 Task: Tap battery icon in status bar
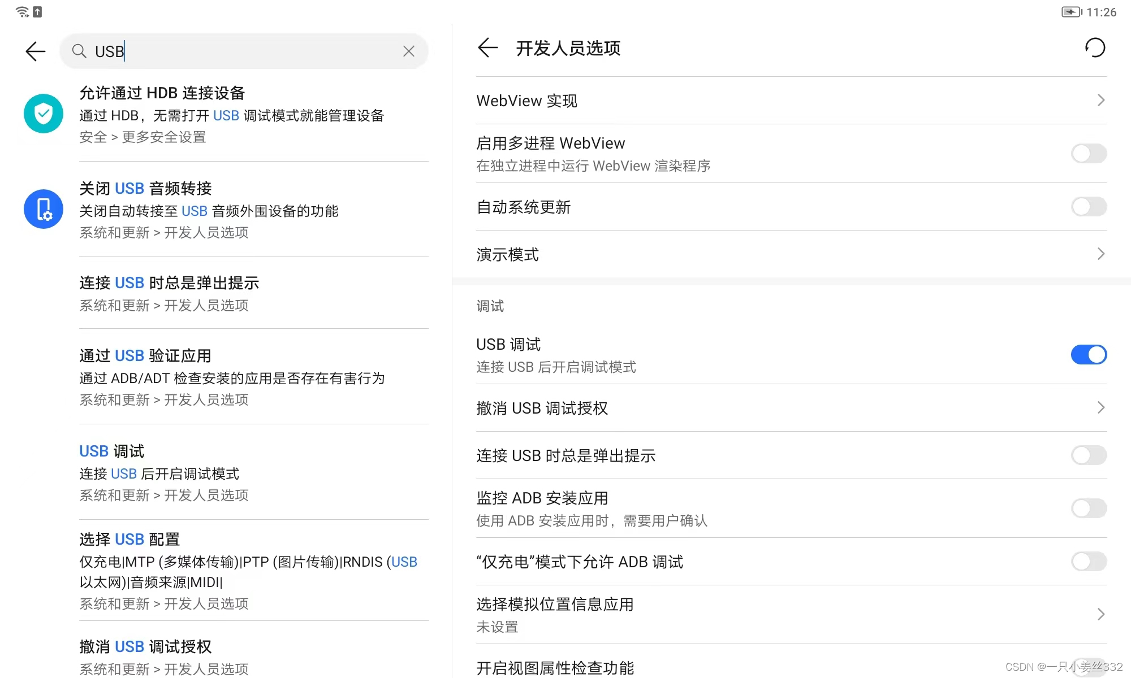coord(1070,12)
